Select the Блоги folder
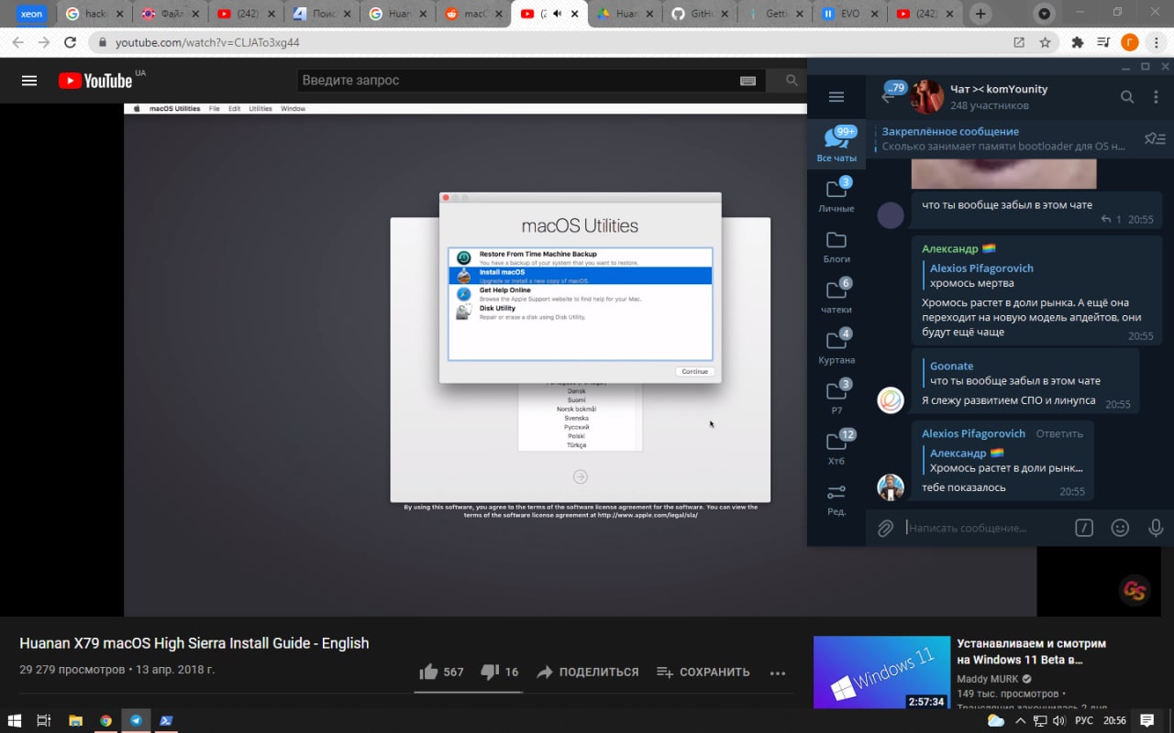Screen dimensions: 1174x733 836,246
